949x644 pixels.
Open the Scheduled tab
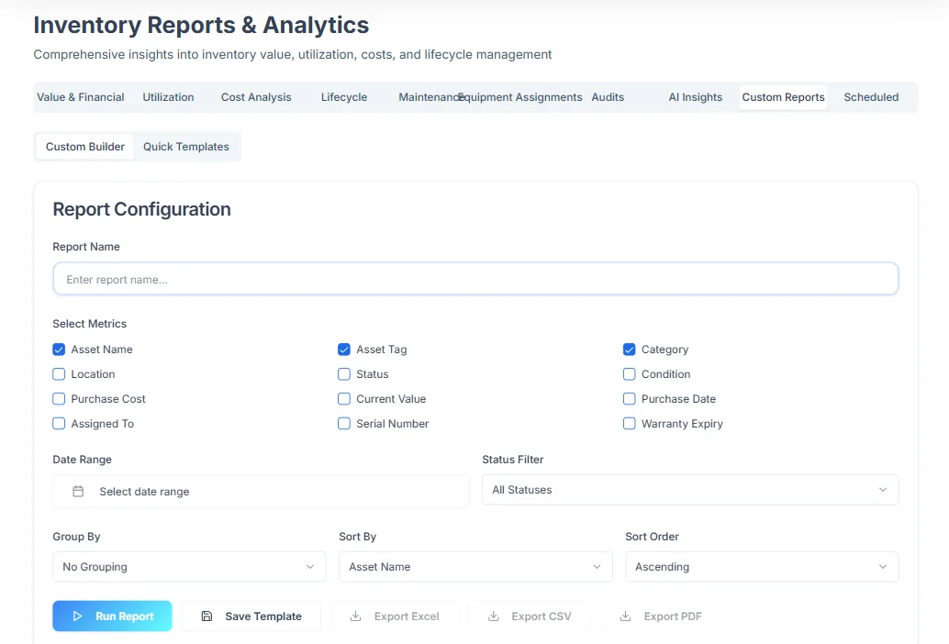coord(871,97)
